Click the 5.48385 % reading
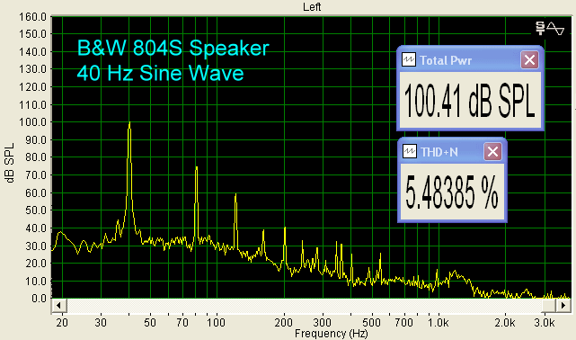 coord(452,192)
